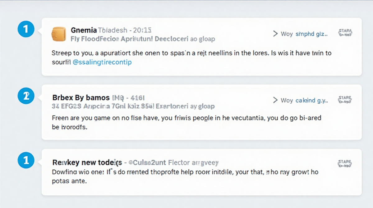Expand the chevron next to Woy cakind g.y
This screenshot has width=373, height=208.
tap(275, 100)
